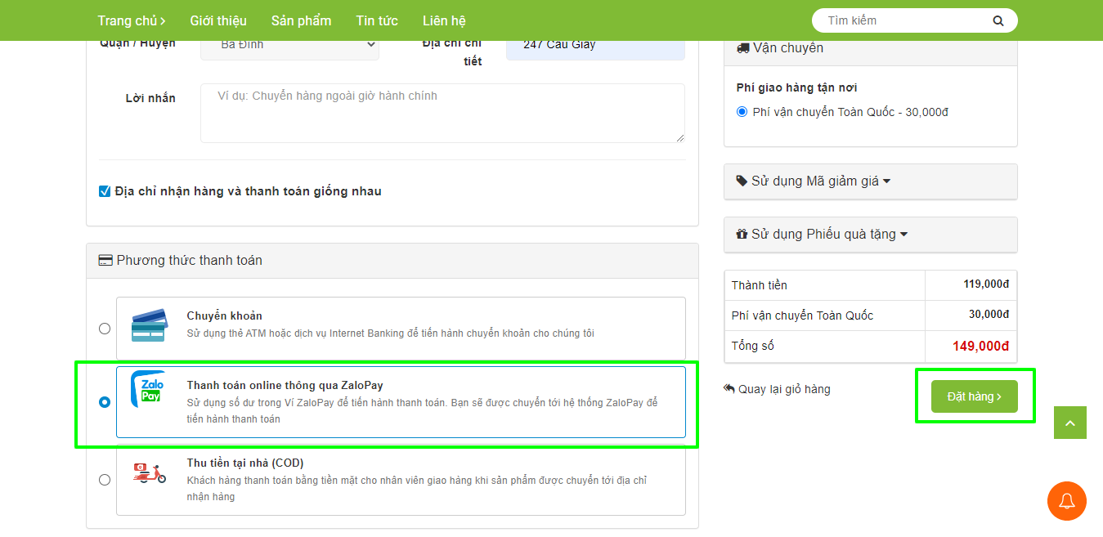Open the Giới thiệu menu item
The width and height of the screenshot is (1103, 537).
(x=218, y=20)
